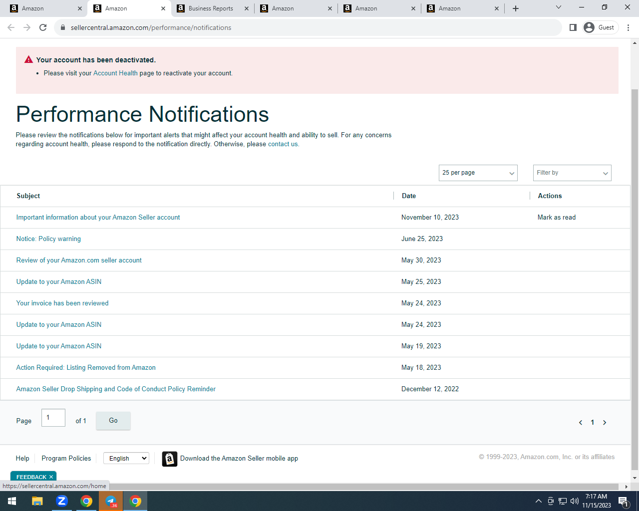
Task: Click the Actions column header
Action: (550, 196)
